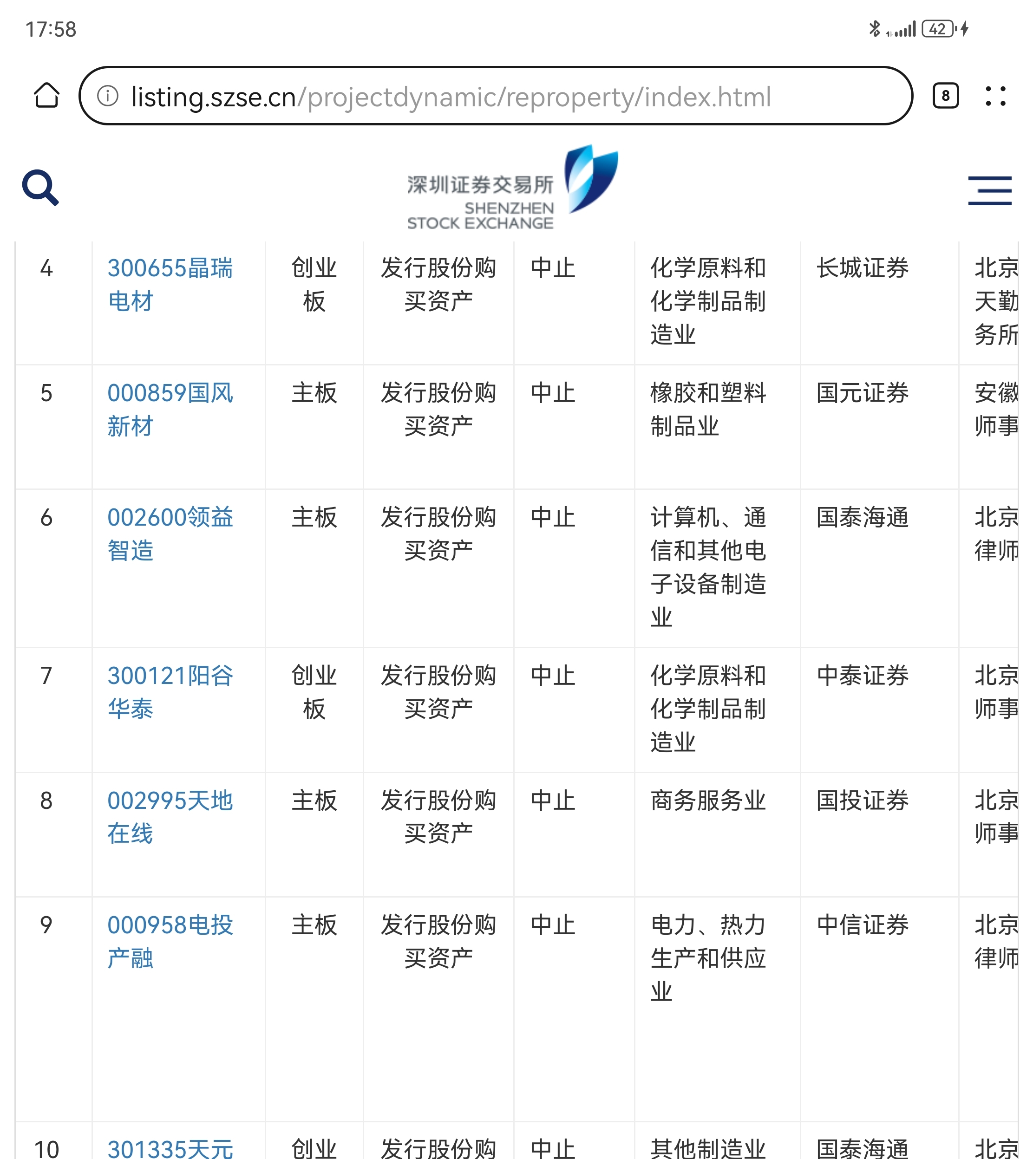The width and height of the screenshot is (1033, 1159).
Task: Tap the 国元证券 sponsor cell
Action: pyautogui.click(x=862, y=393)
